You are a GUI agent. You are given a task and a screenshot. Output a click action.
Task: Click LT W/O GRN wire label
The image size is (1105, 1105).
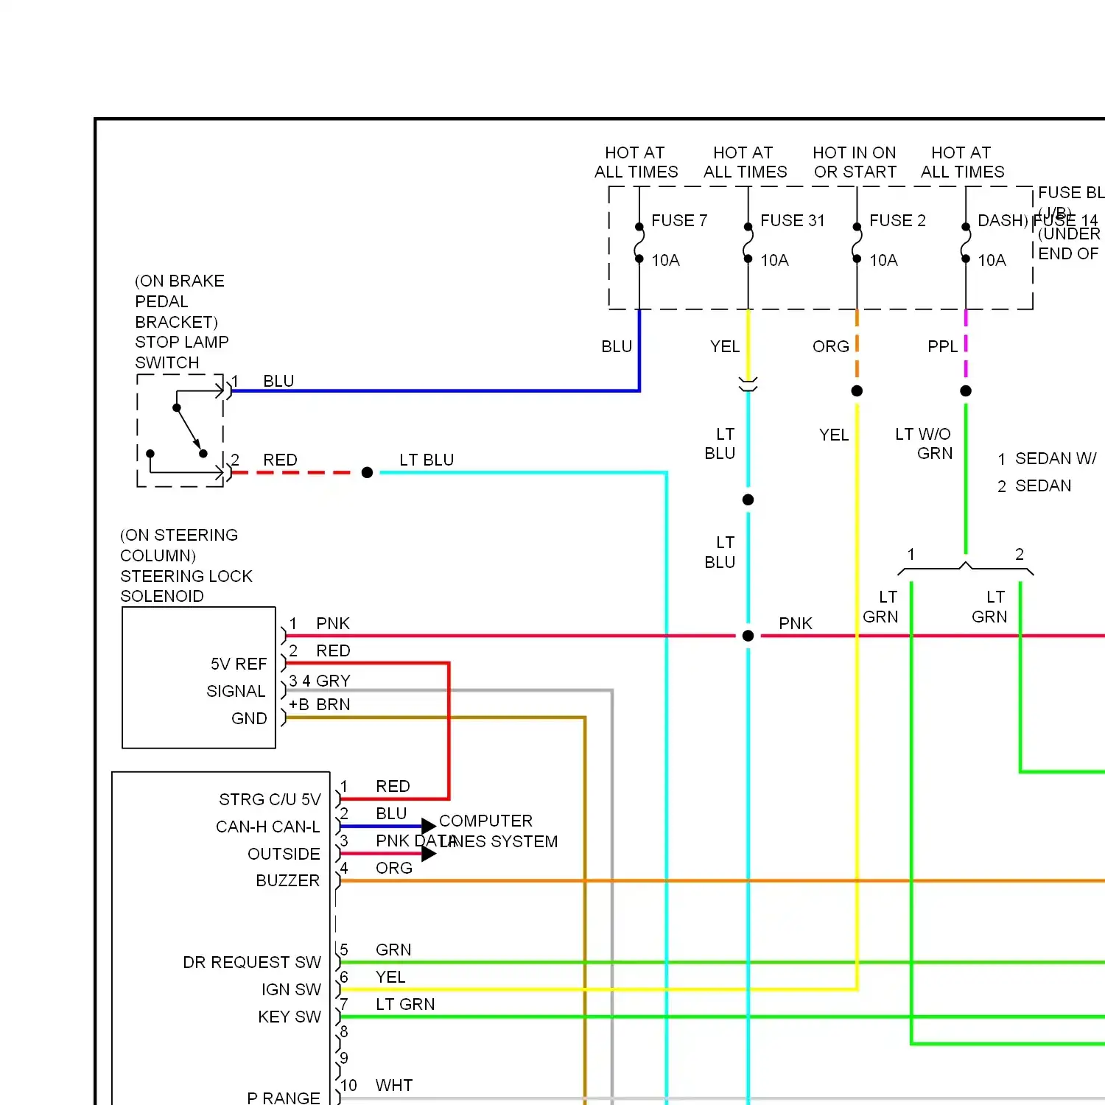pyautogui.click(x=924, y=443)
